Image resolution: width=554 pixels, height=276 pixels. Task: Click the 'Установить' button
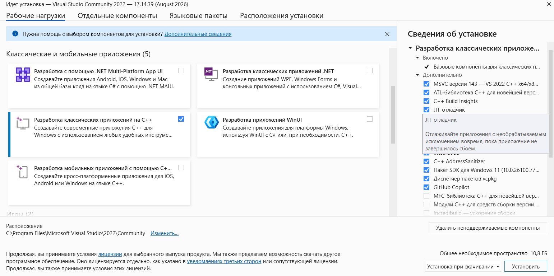point(526,267)
